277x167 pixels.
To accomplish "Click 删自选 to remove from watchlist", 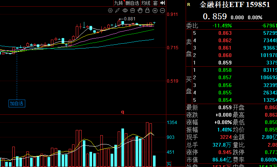I will click(x=132, y=3).
